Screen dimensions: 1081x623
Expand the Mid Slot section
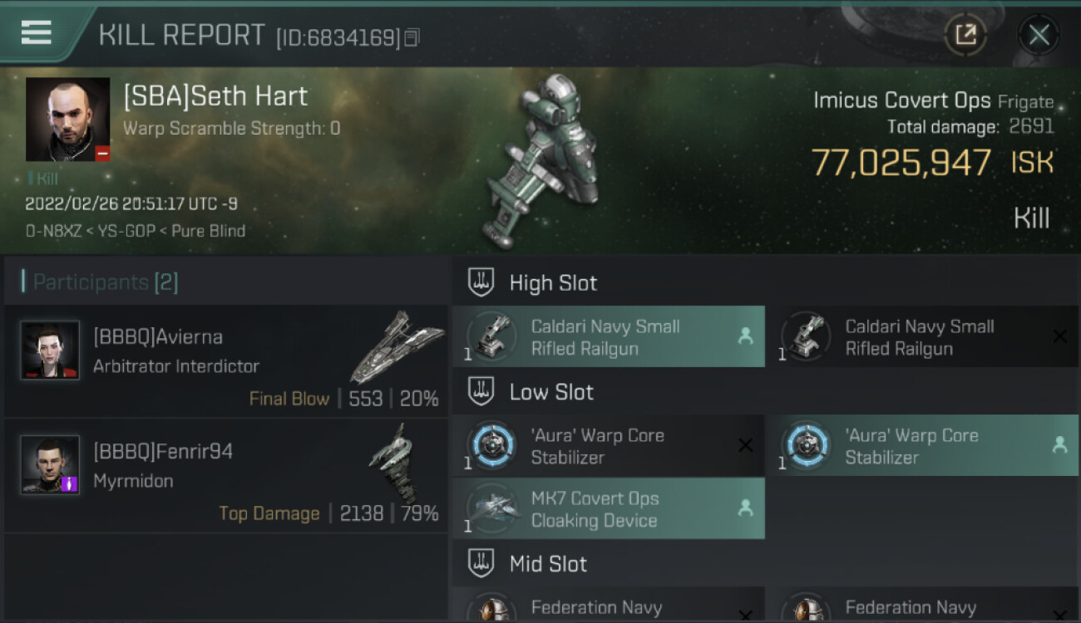pos(766,564)
